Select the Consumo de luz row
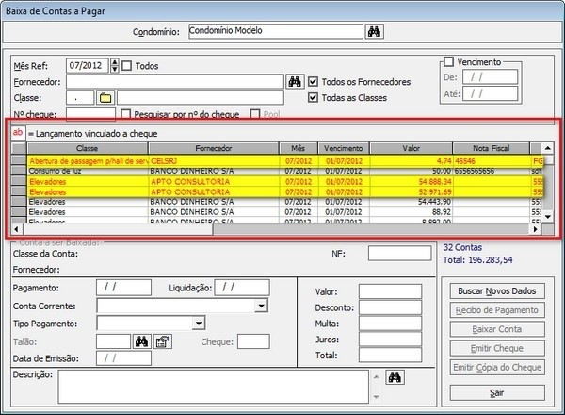The width and height of the screenshot is (565, 415). pyautogui.click(x=284, y=171)
